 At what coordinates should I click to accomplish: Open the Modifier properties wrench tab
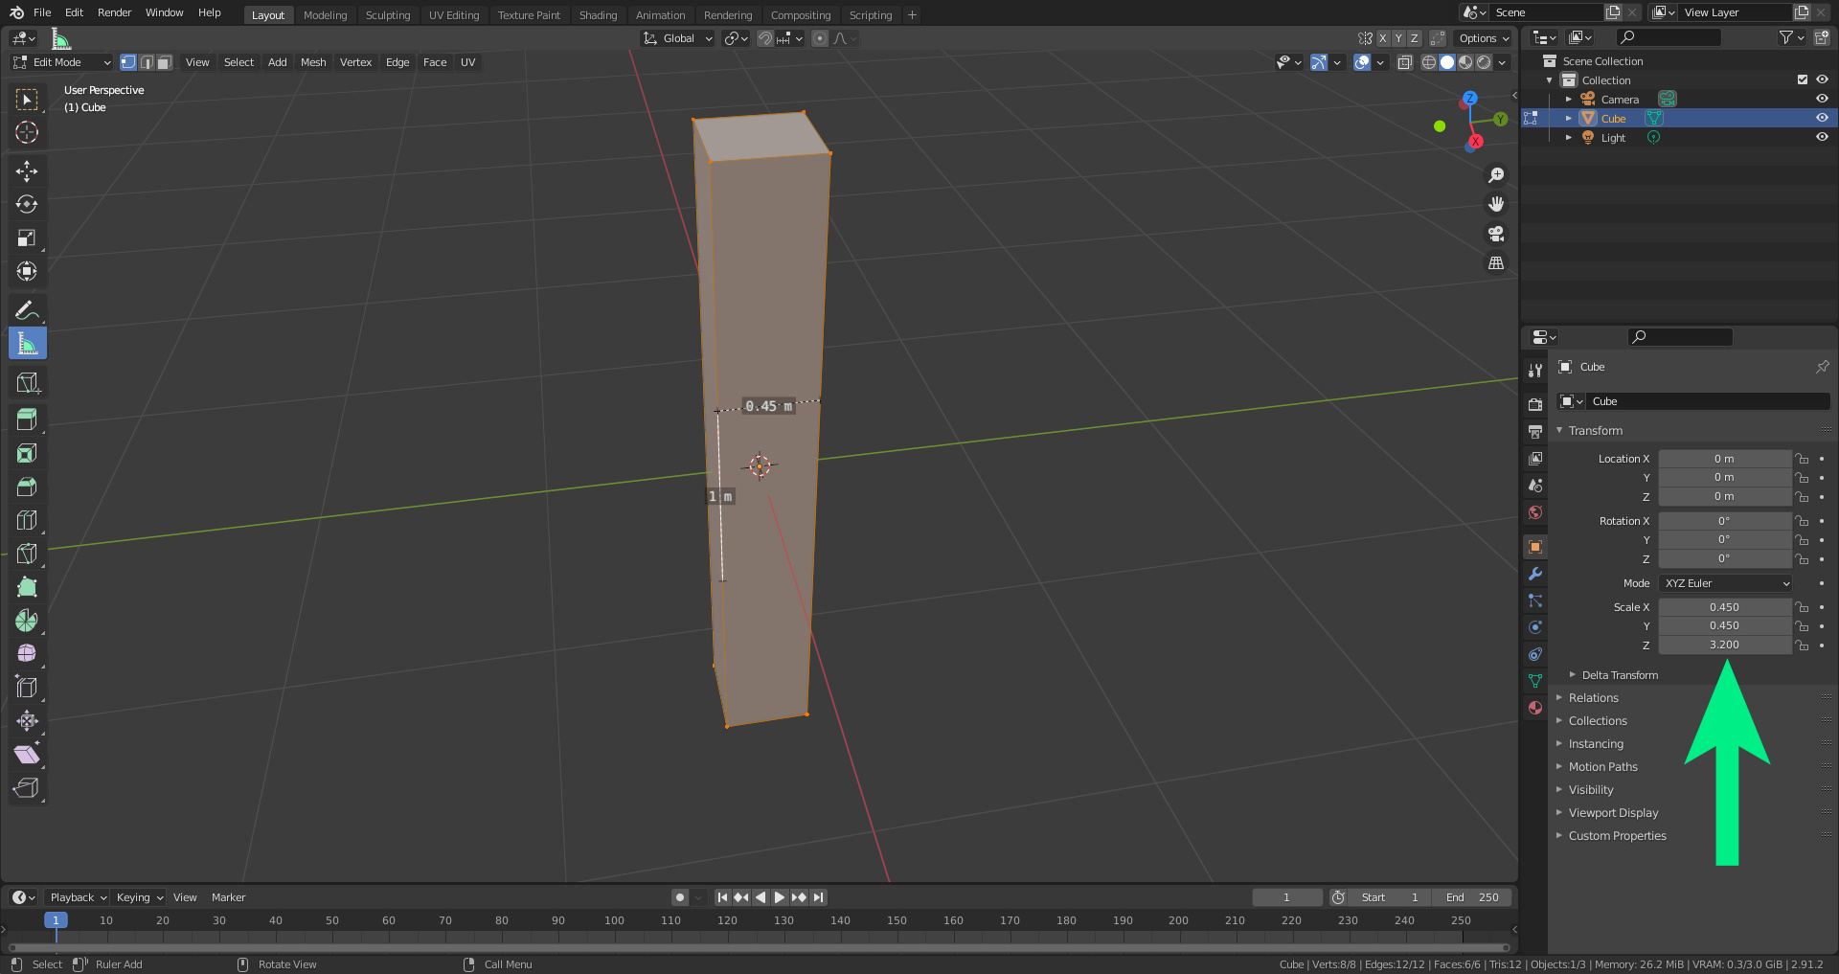(1535, 574)
